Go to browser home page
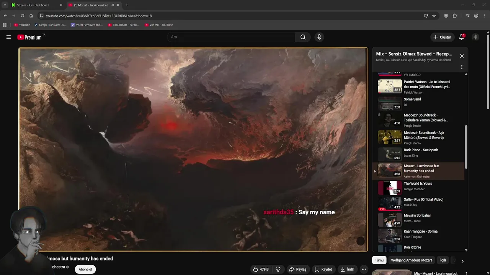 click(x=31, y=16)
